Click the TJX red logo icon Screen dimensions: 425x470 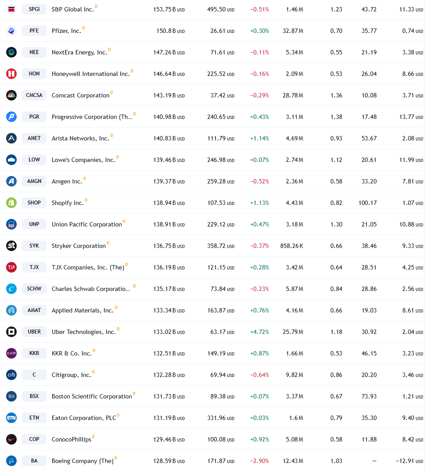[11, 267]
